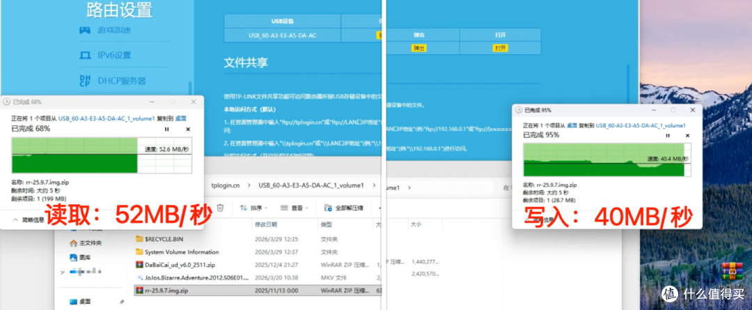
Task: Open source link 桌面 in 95% dialog
Action: pyautogui.click(x=572, y=125)
